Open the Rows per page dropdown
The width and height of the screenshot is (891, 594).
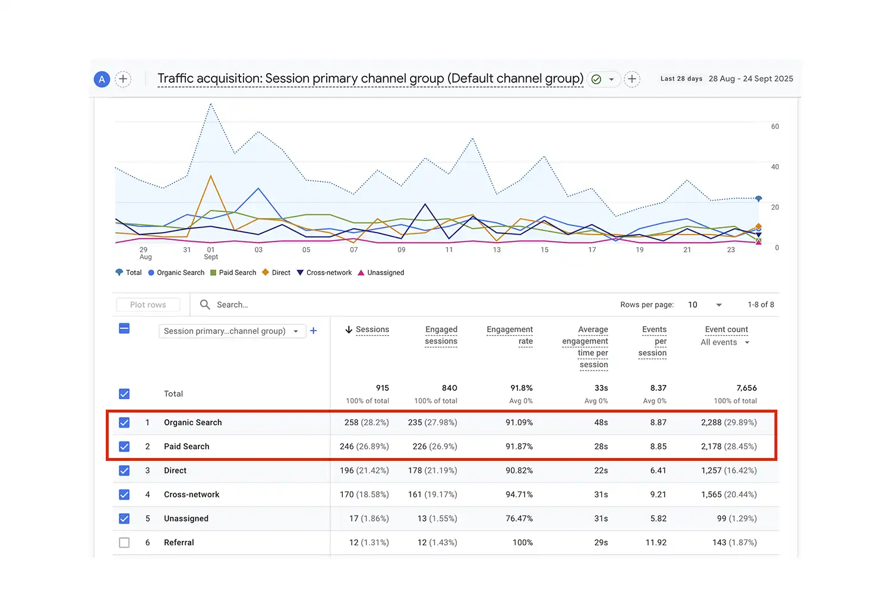(x=704, y=304)
